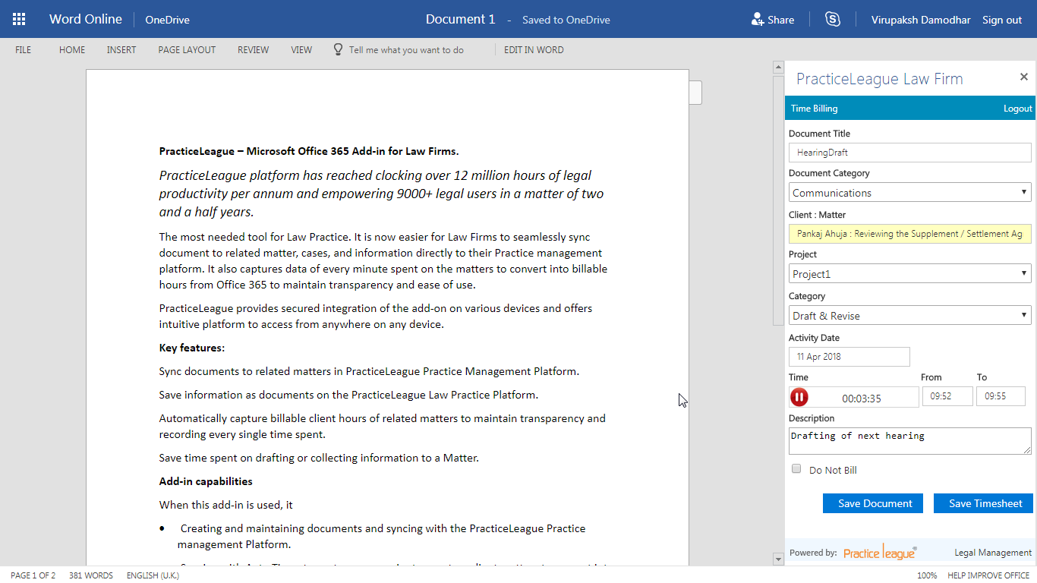Click the Saved to OneDrive status
This screenshot has width=1037, height=583.
pos(566,20)
